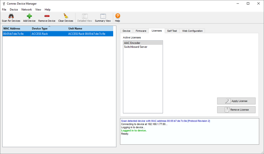Select unit name ACCESS Rack 00:05:b7:de:7c:9e cell
The width and height of the screenshot is (264, 154).
tap(90, 34)
